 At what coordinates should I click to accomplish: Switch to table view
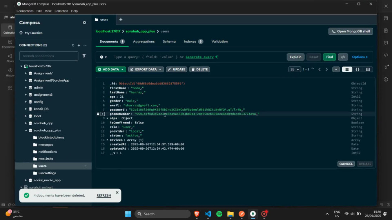368,70
